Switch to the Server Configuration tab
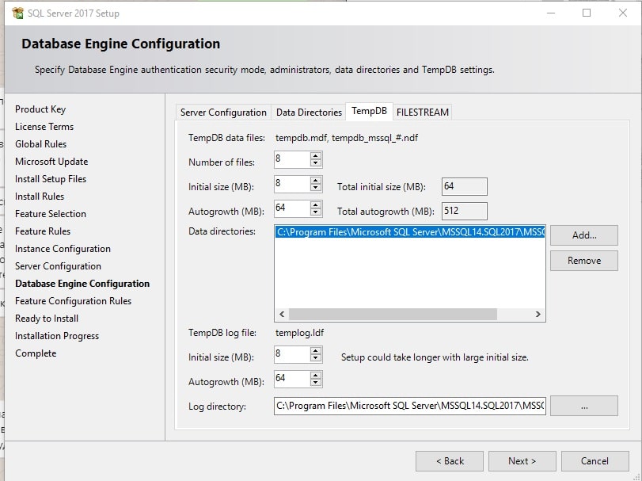Image resolution: width=642 pixels, height=481 pixels. 223,113
